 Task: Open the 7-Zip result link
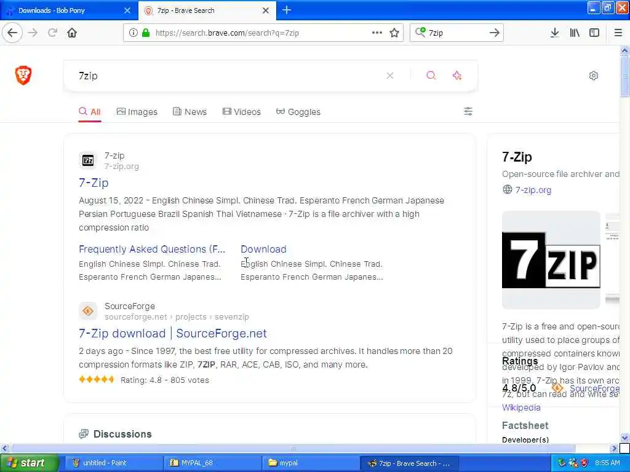coord(94,183)
